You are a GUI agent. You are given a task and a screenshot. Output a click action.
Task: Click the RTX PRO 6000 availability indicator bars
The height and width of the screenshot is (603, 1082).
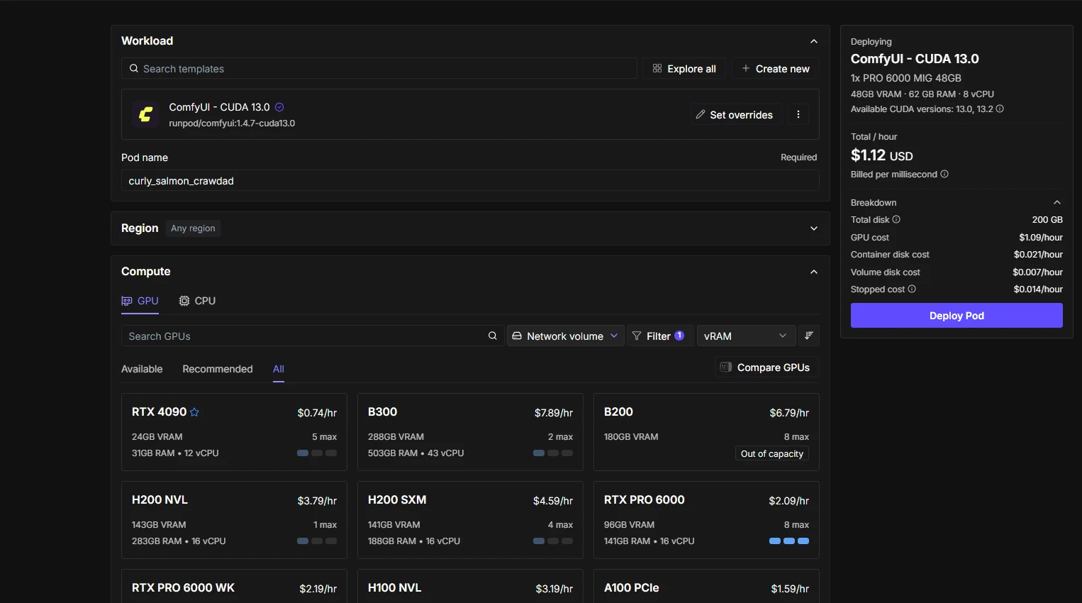click(x=789, y=541)
